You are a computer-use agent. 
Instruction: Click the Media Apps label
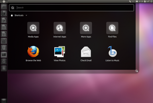tap(33, 37)
